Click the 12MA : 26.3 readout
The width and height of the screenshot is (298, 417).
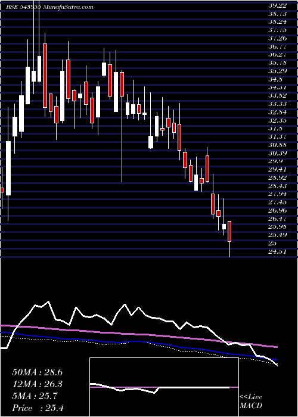(37, 384)
